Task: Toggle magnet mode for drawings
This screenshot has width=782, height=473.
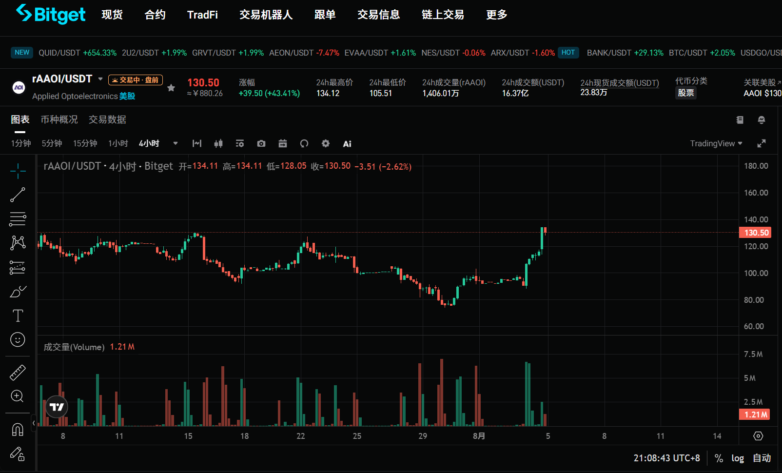Action: [x=18, y=430]
